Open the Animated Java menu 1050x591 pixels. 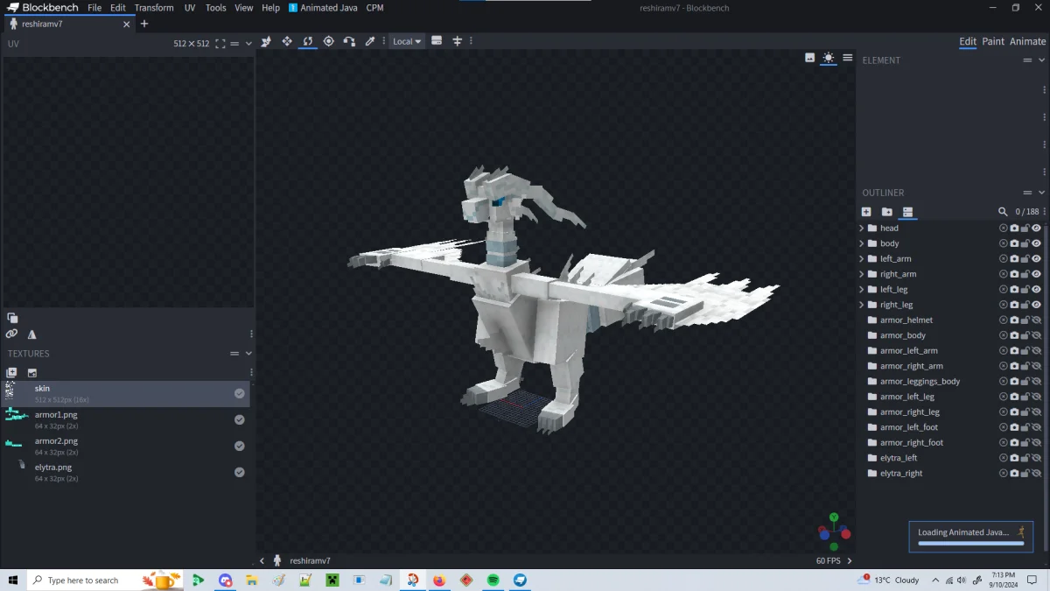323,8
